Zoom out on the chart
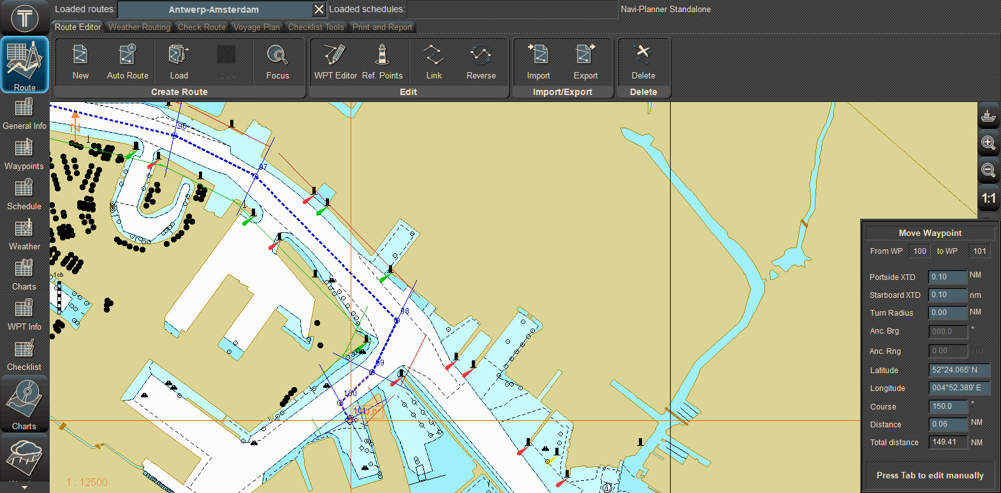Viewport: 1001px width, 493px height. pos(988,170)
